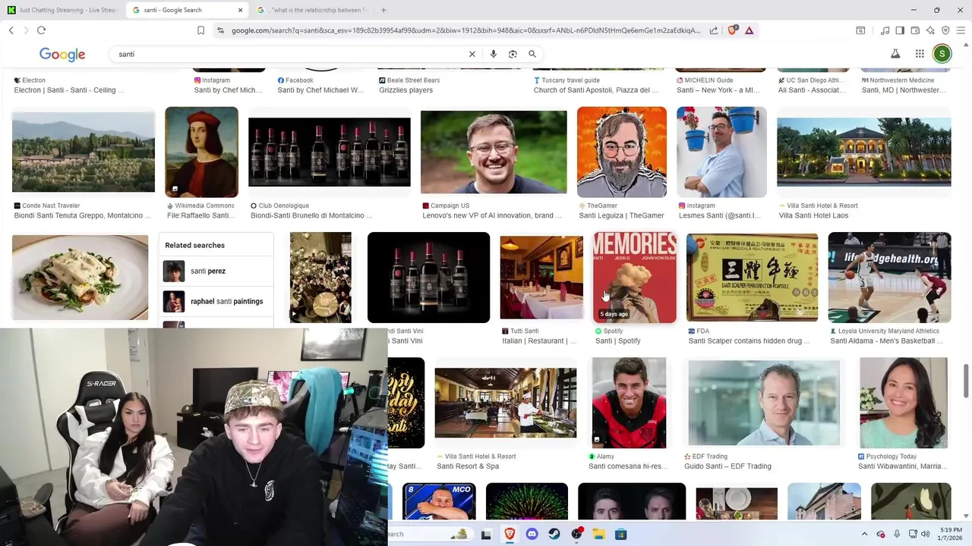Bookmark this page using the address bar icon
This screenshot has height=546, width=972.
click(x=200, y=30)
